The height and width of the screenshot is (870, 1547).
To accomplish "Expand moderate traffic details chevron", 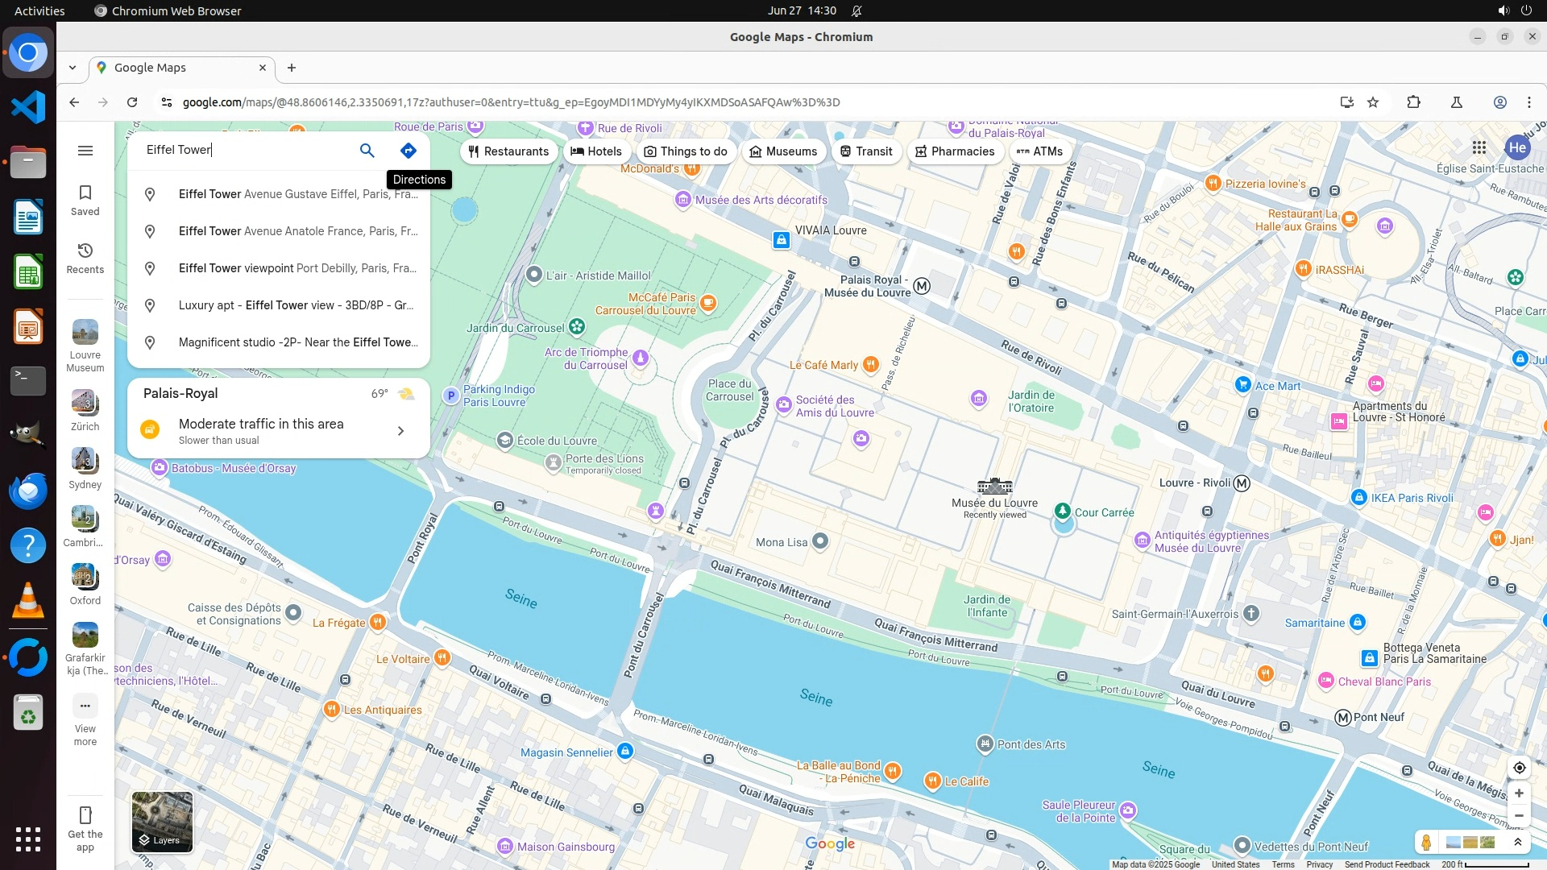I will (400, 431).
